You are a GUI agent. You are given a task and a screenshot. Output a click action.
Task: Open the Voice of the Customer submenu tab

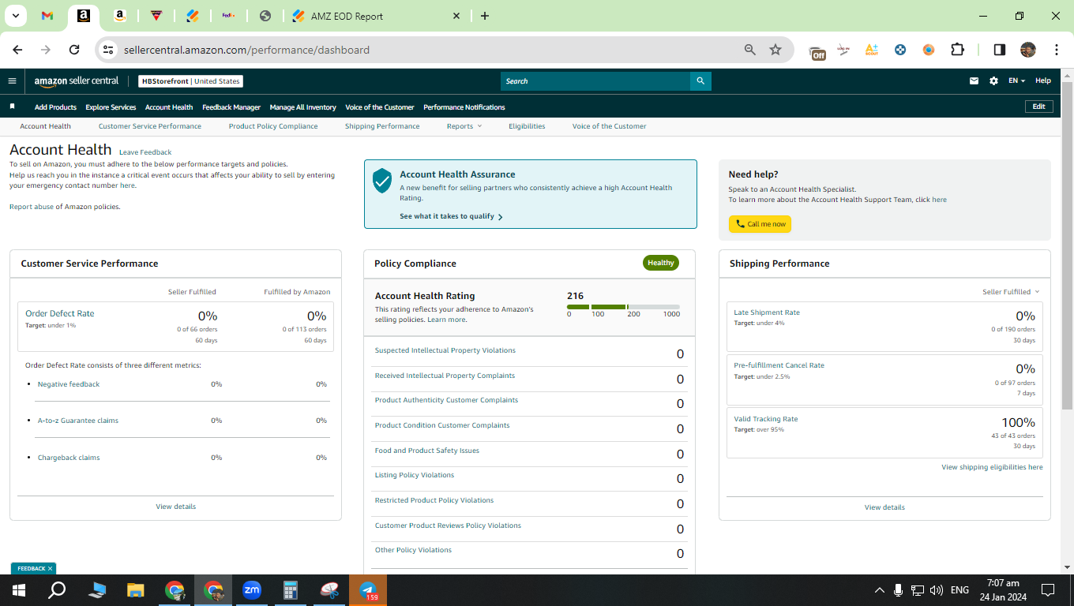coord(610,126)
